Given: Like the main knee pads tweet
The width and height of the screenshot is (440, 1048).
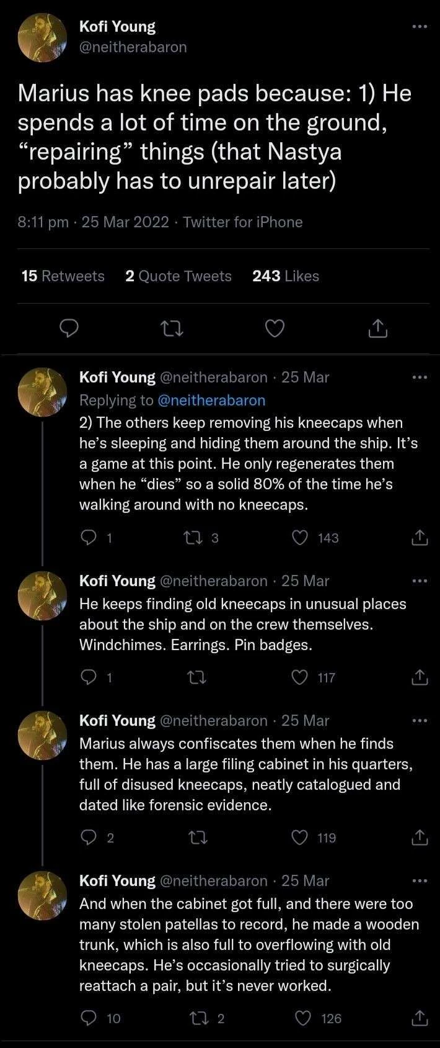Looking at the screenshot, I should [x=275, y=328].
